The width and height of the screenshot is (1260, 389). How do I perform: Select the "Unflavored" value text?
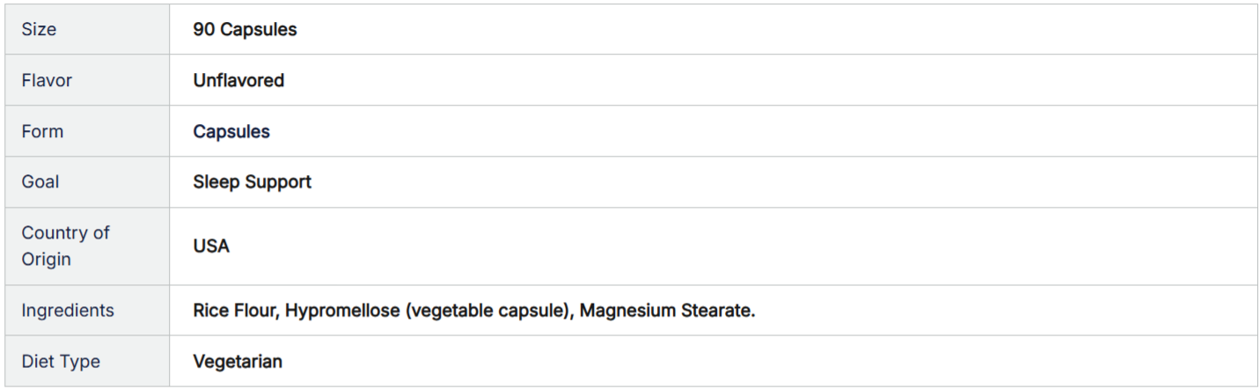(238, 80)
